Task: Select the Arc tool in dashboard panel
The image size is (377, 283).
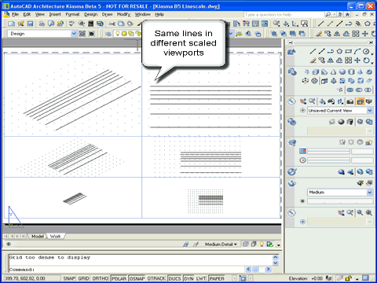Action: 357,51
